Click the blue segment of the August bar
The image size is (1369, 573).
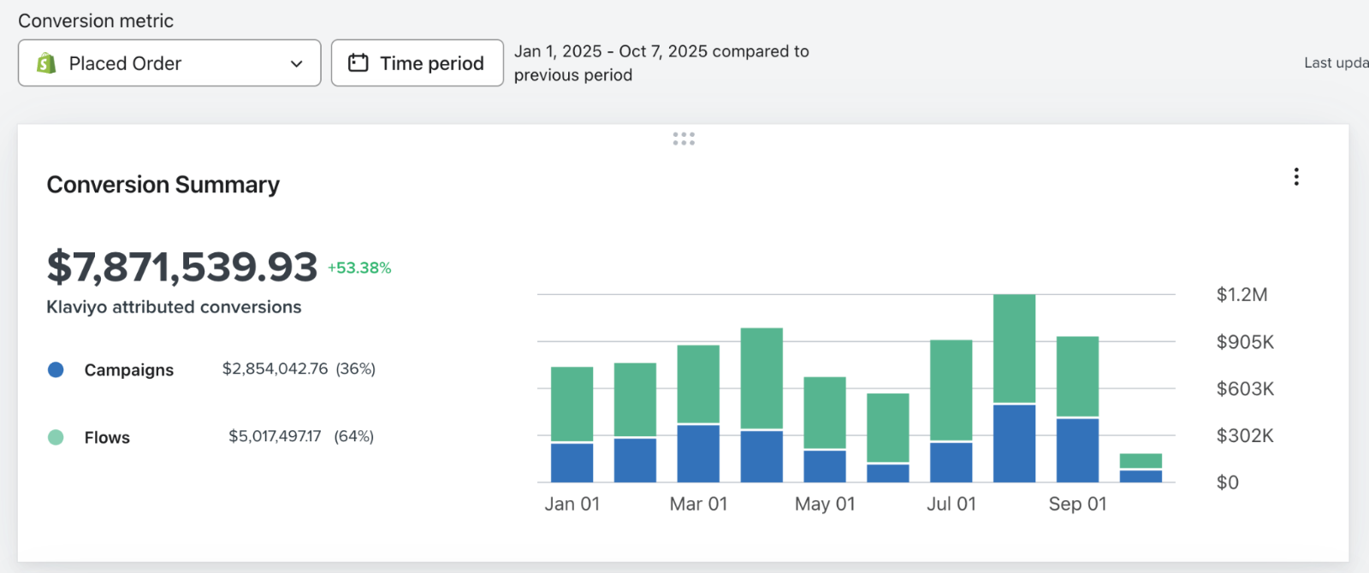click(1014, 444)
